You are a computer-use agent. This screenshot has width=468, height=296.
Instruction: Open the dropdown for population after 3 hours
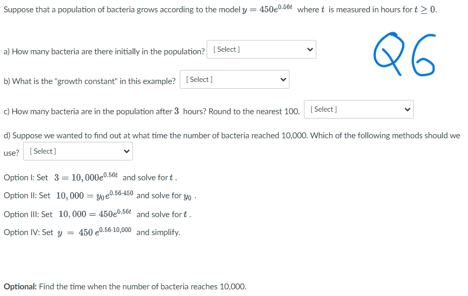pyautogui.click(x=358, y=109)
